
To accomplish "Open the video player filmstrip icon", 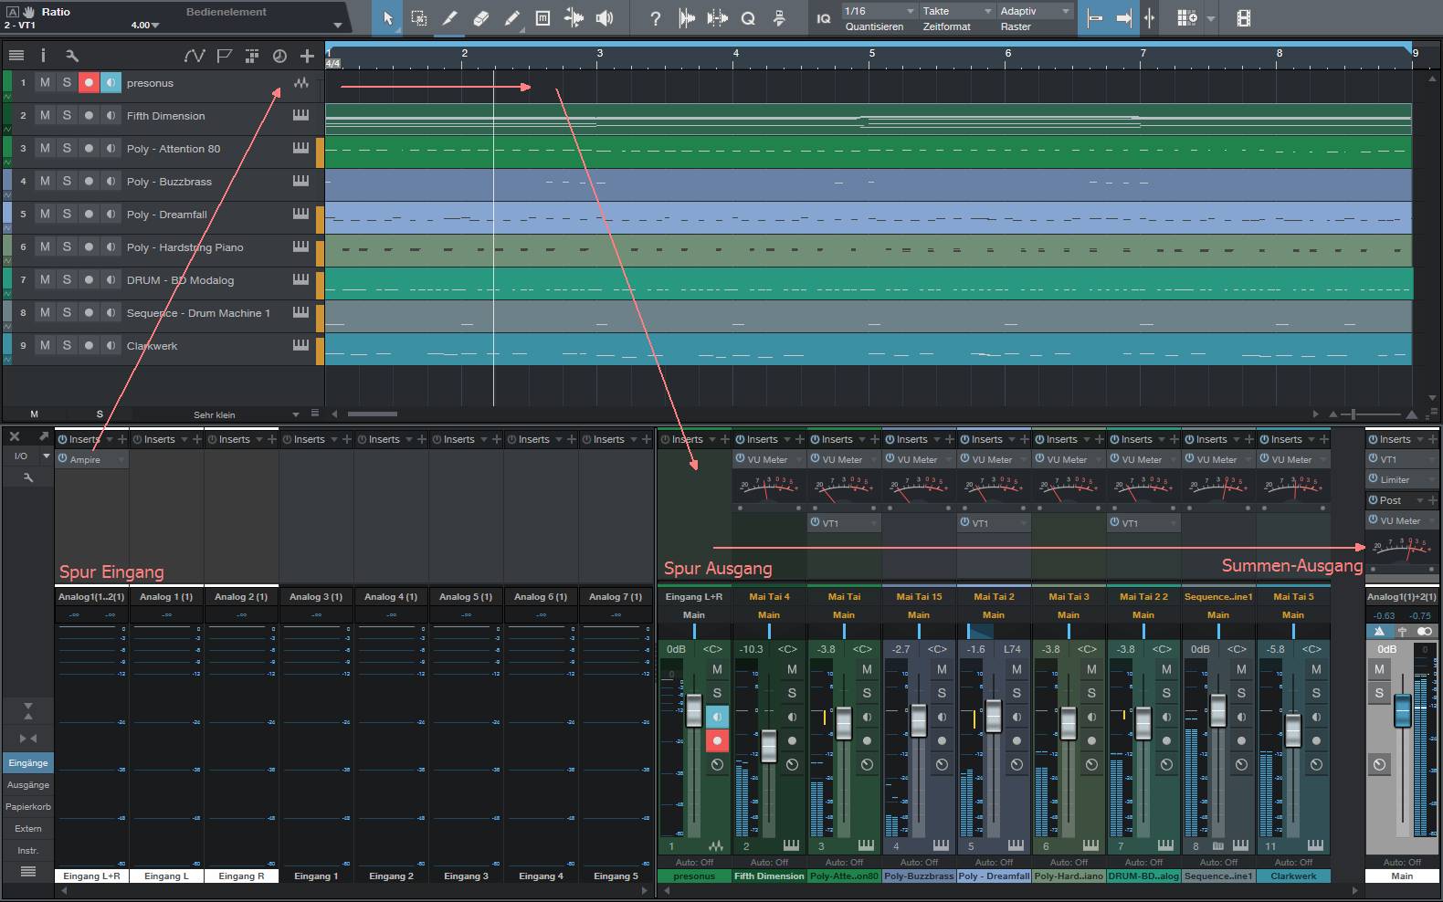I will coord(1243,17).
